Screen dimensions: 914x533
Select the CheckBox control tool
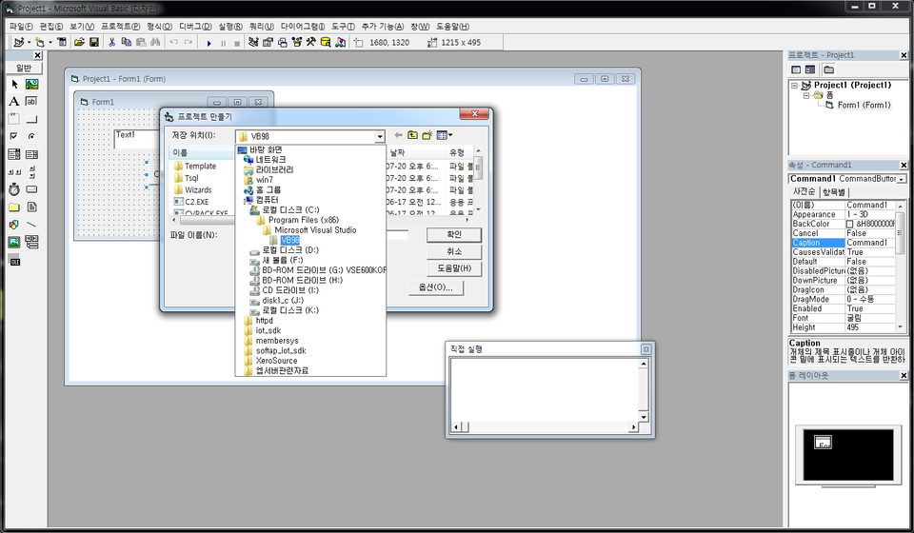14,136
